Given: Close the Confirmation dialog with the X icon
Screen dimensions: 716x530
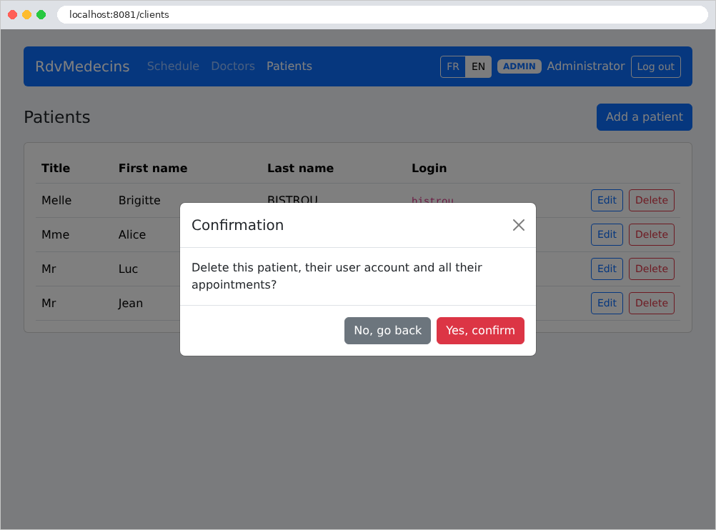Looking at the screenshot, I should 518,225.
